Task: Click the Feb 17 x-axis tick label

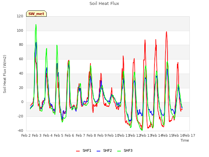Action: pyautogui.click(x=189, y=135)
